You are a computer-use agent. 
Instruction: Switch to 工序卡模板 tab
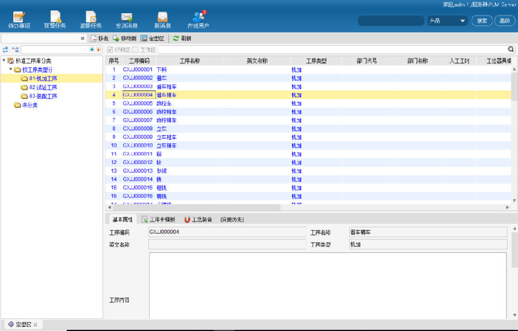coord(159,219)
